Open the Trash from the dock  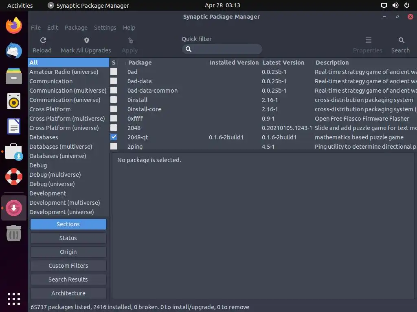click(x=14, y=233)
